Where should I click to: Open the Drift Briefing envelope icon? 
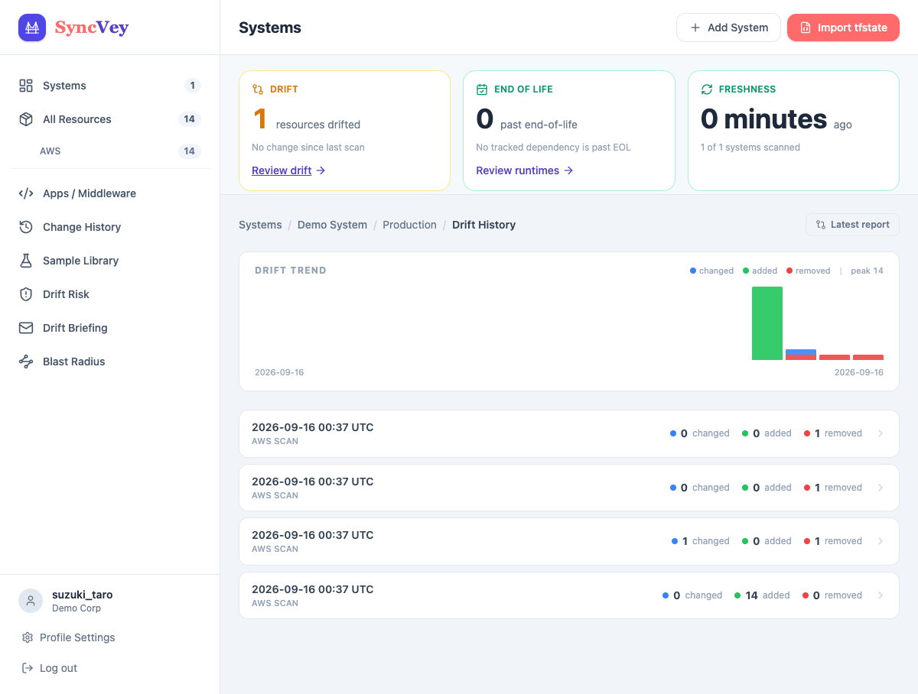[26, 328]
